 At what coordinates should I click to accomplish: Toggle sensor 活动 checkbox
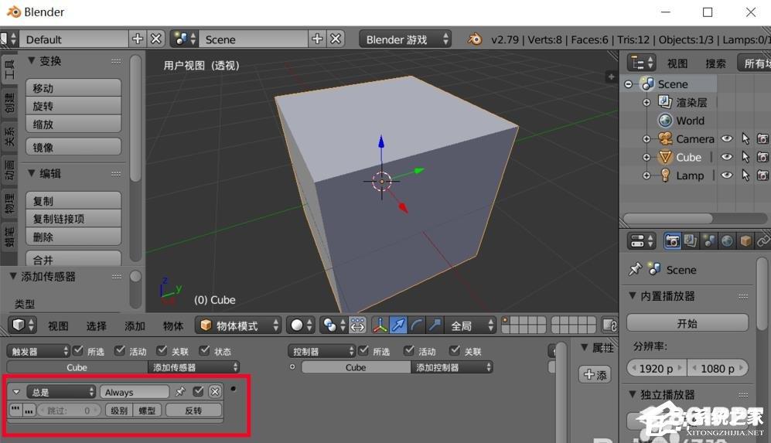coord(120,350)
